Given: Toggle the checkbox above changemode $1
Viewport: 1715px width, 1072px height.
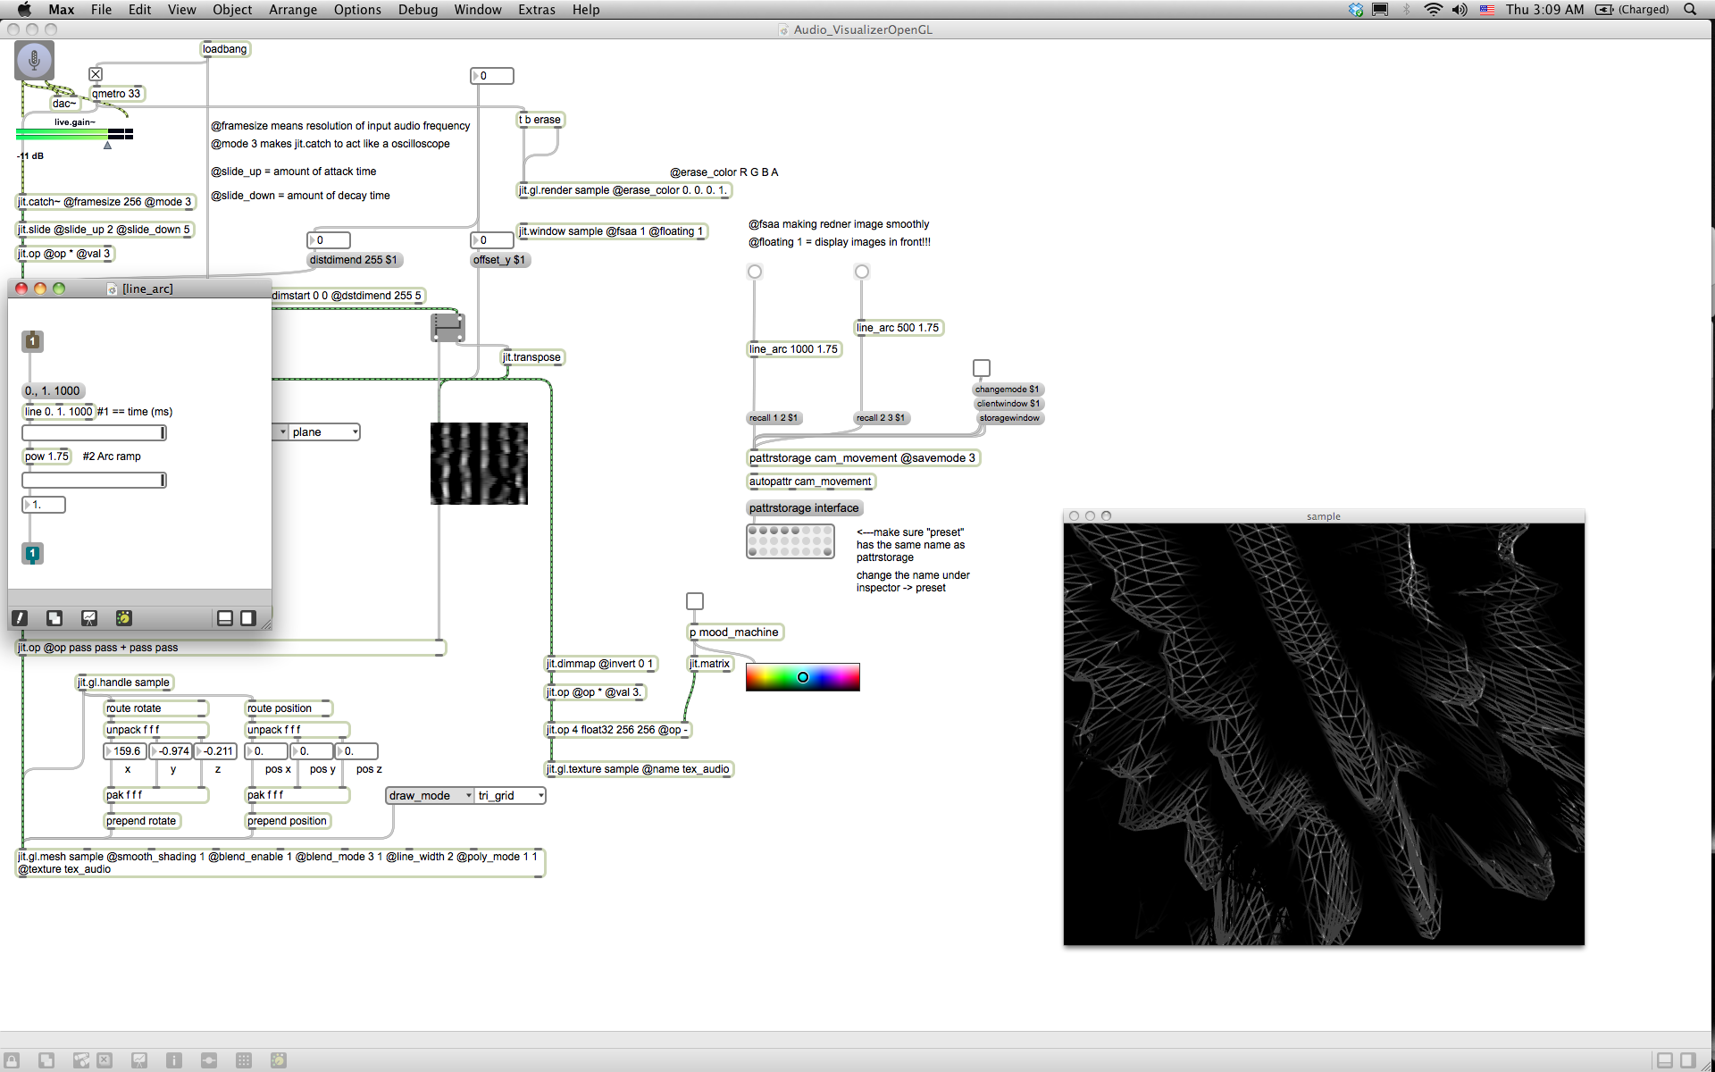Looking at the screenshot, I should [x=982, y=368].
